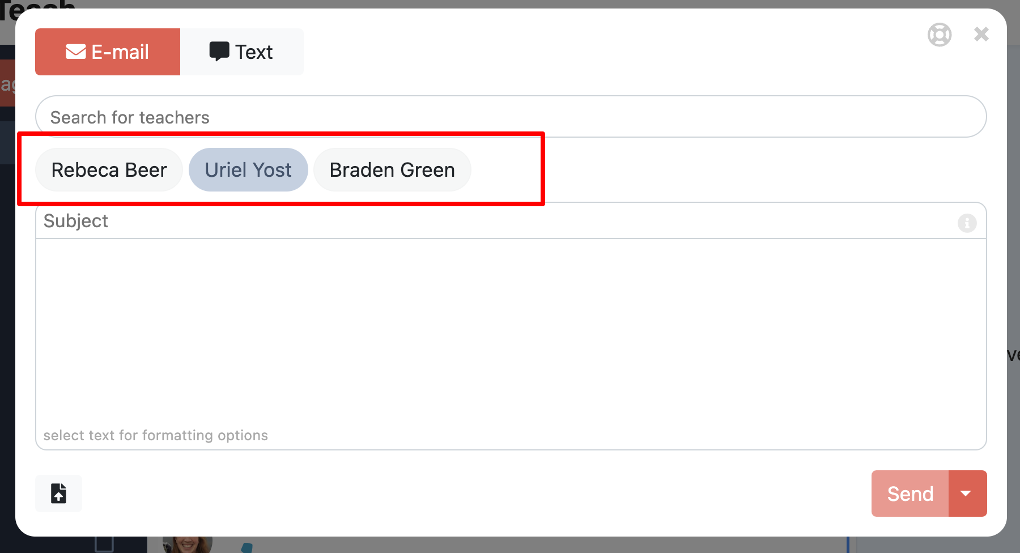1020x553 pixels.
Task: Click the square outline icon in dark sidebar
Action: click(104, 545)
